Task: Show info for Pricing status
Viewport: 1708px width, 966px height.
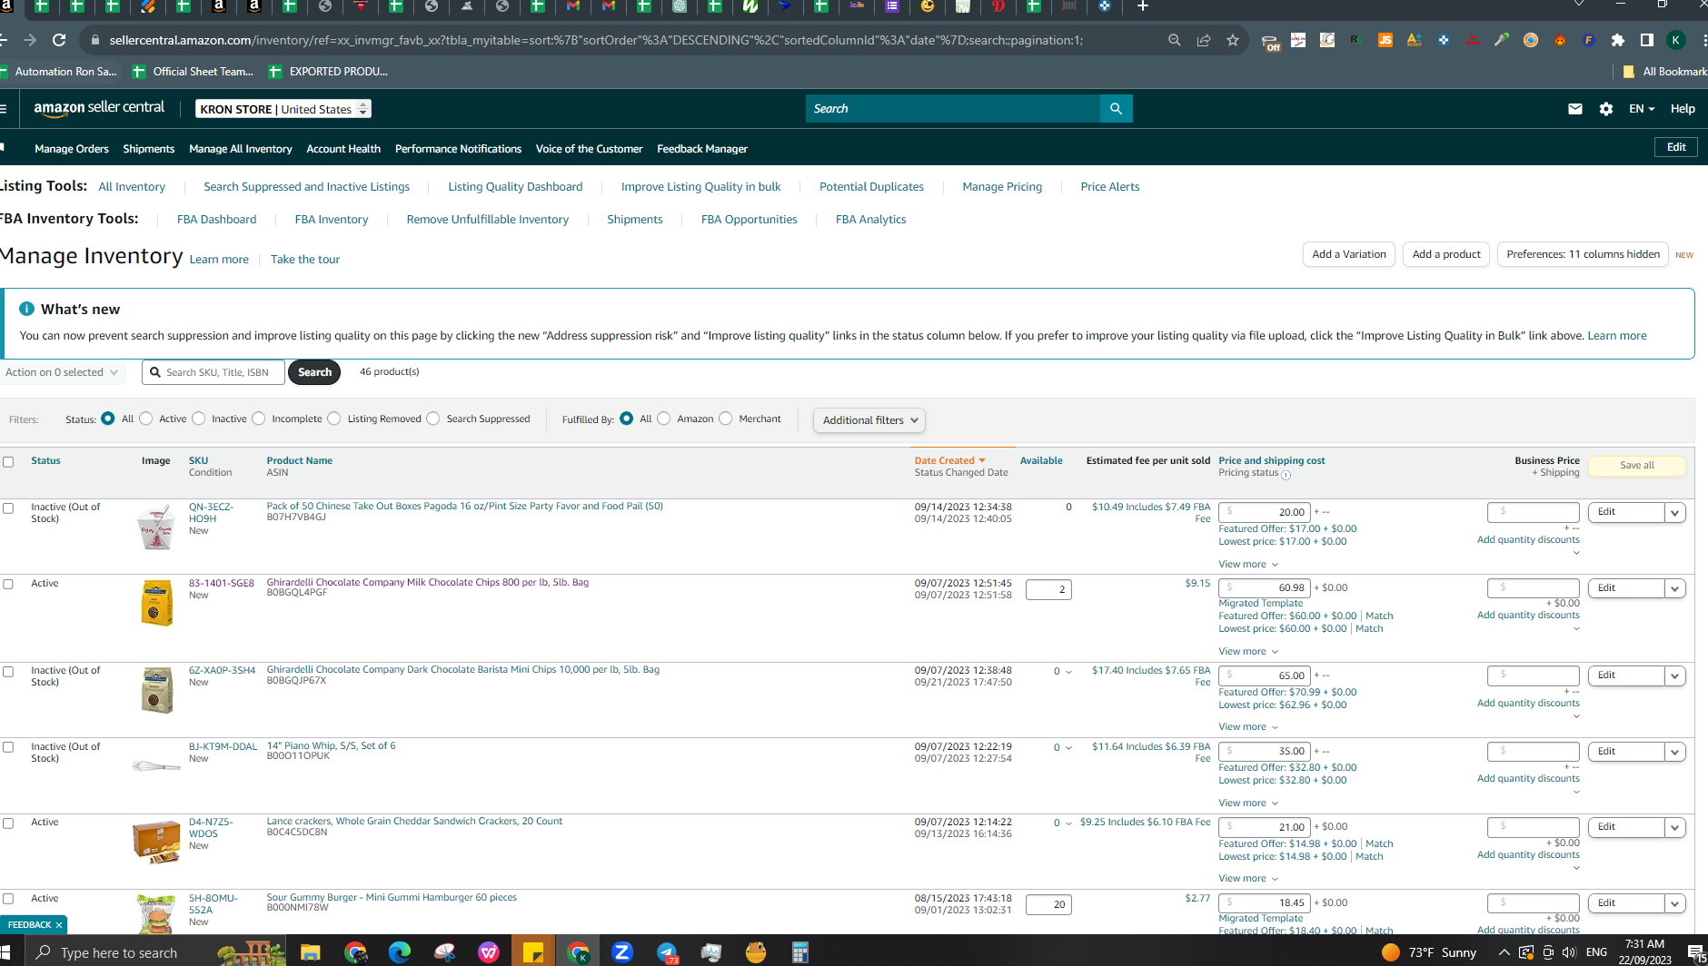Action: 1286,474
